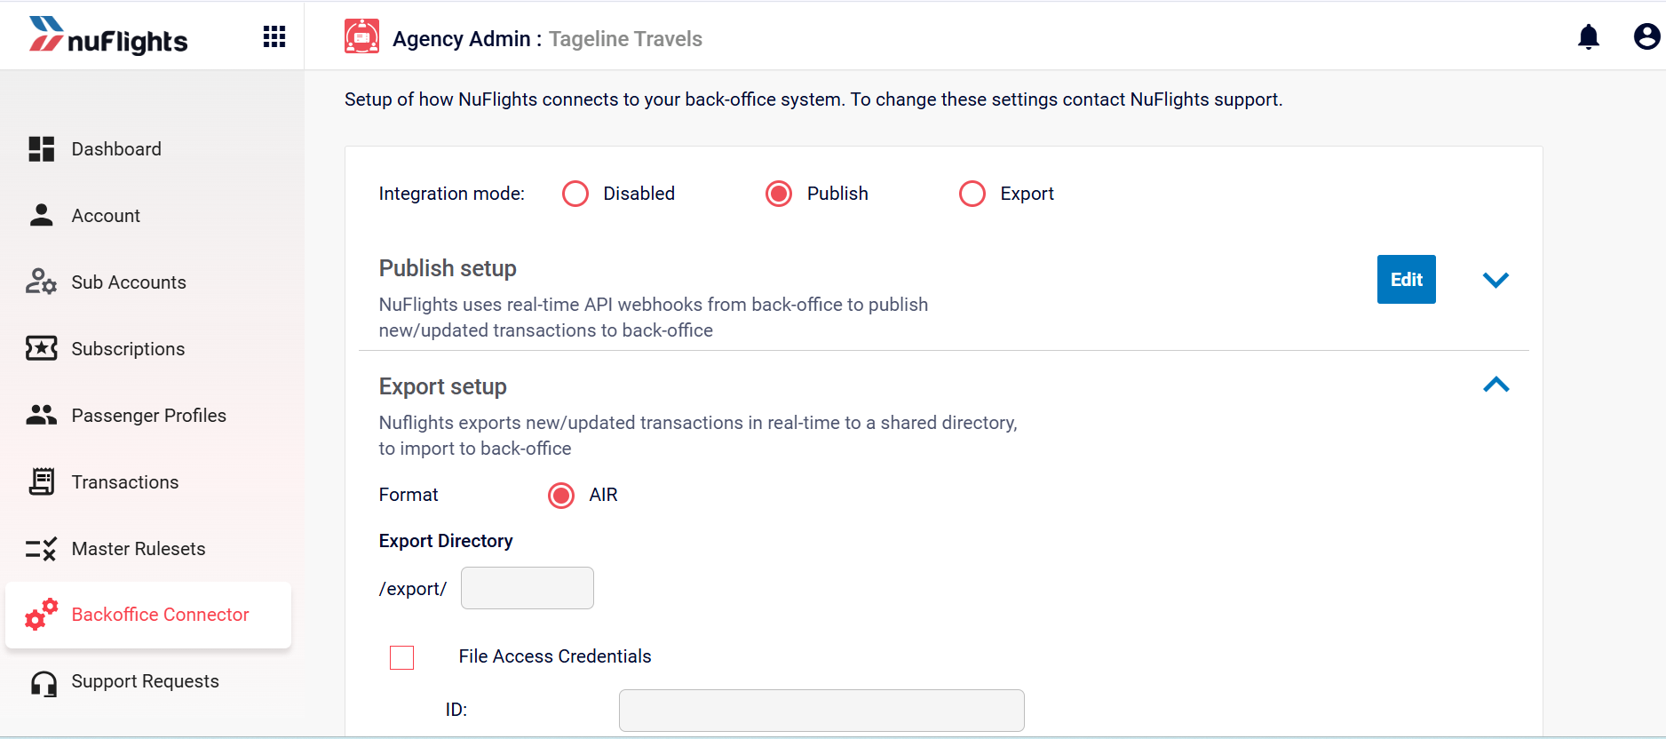Viewport: 1666px width, 739px height.
Task: Click the Support Requests headset icon
Action: pos(44,682)
